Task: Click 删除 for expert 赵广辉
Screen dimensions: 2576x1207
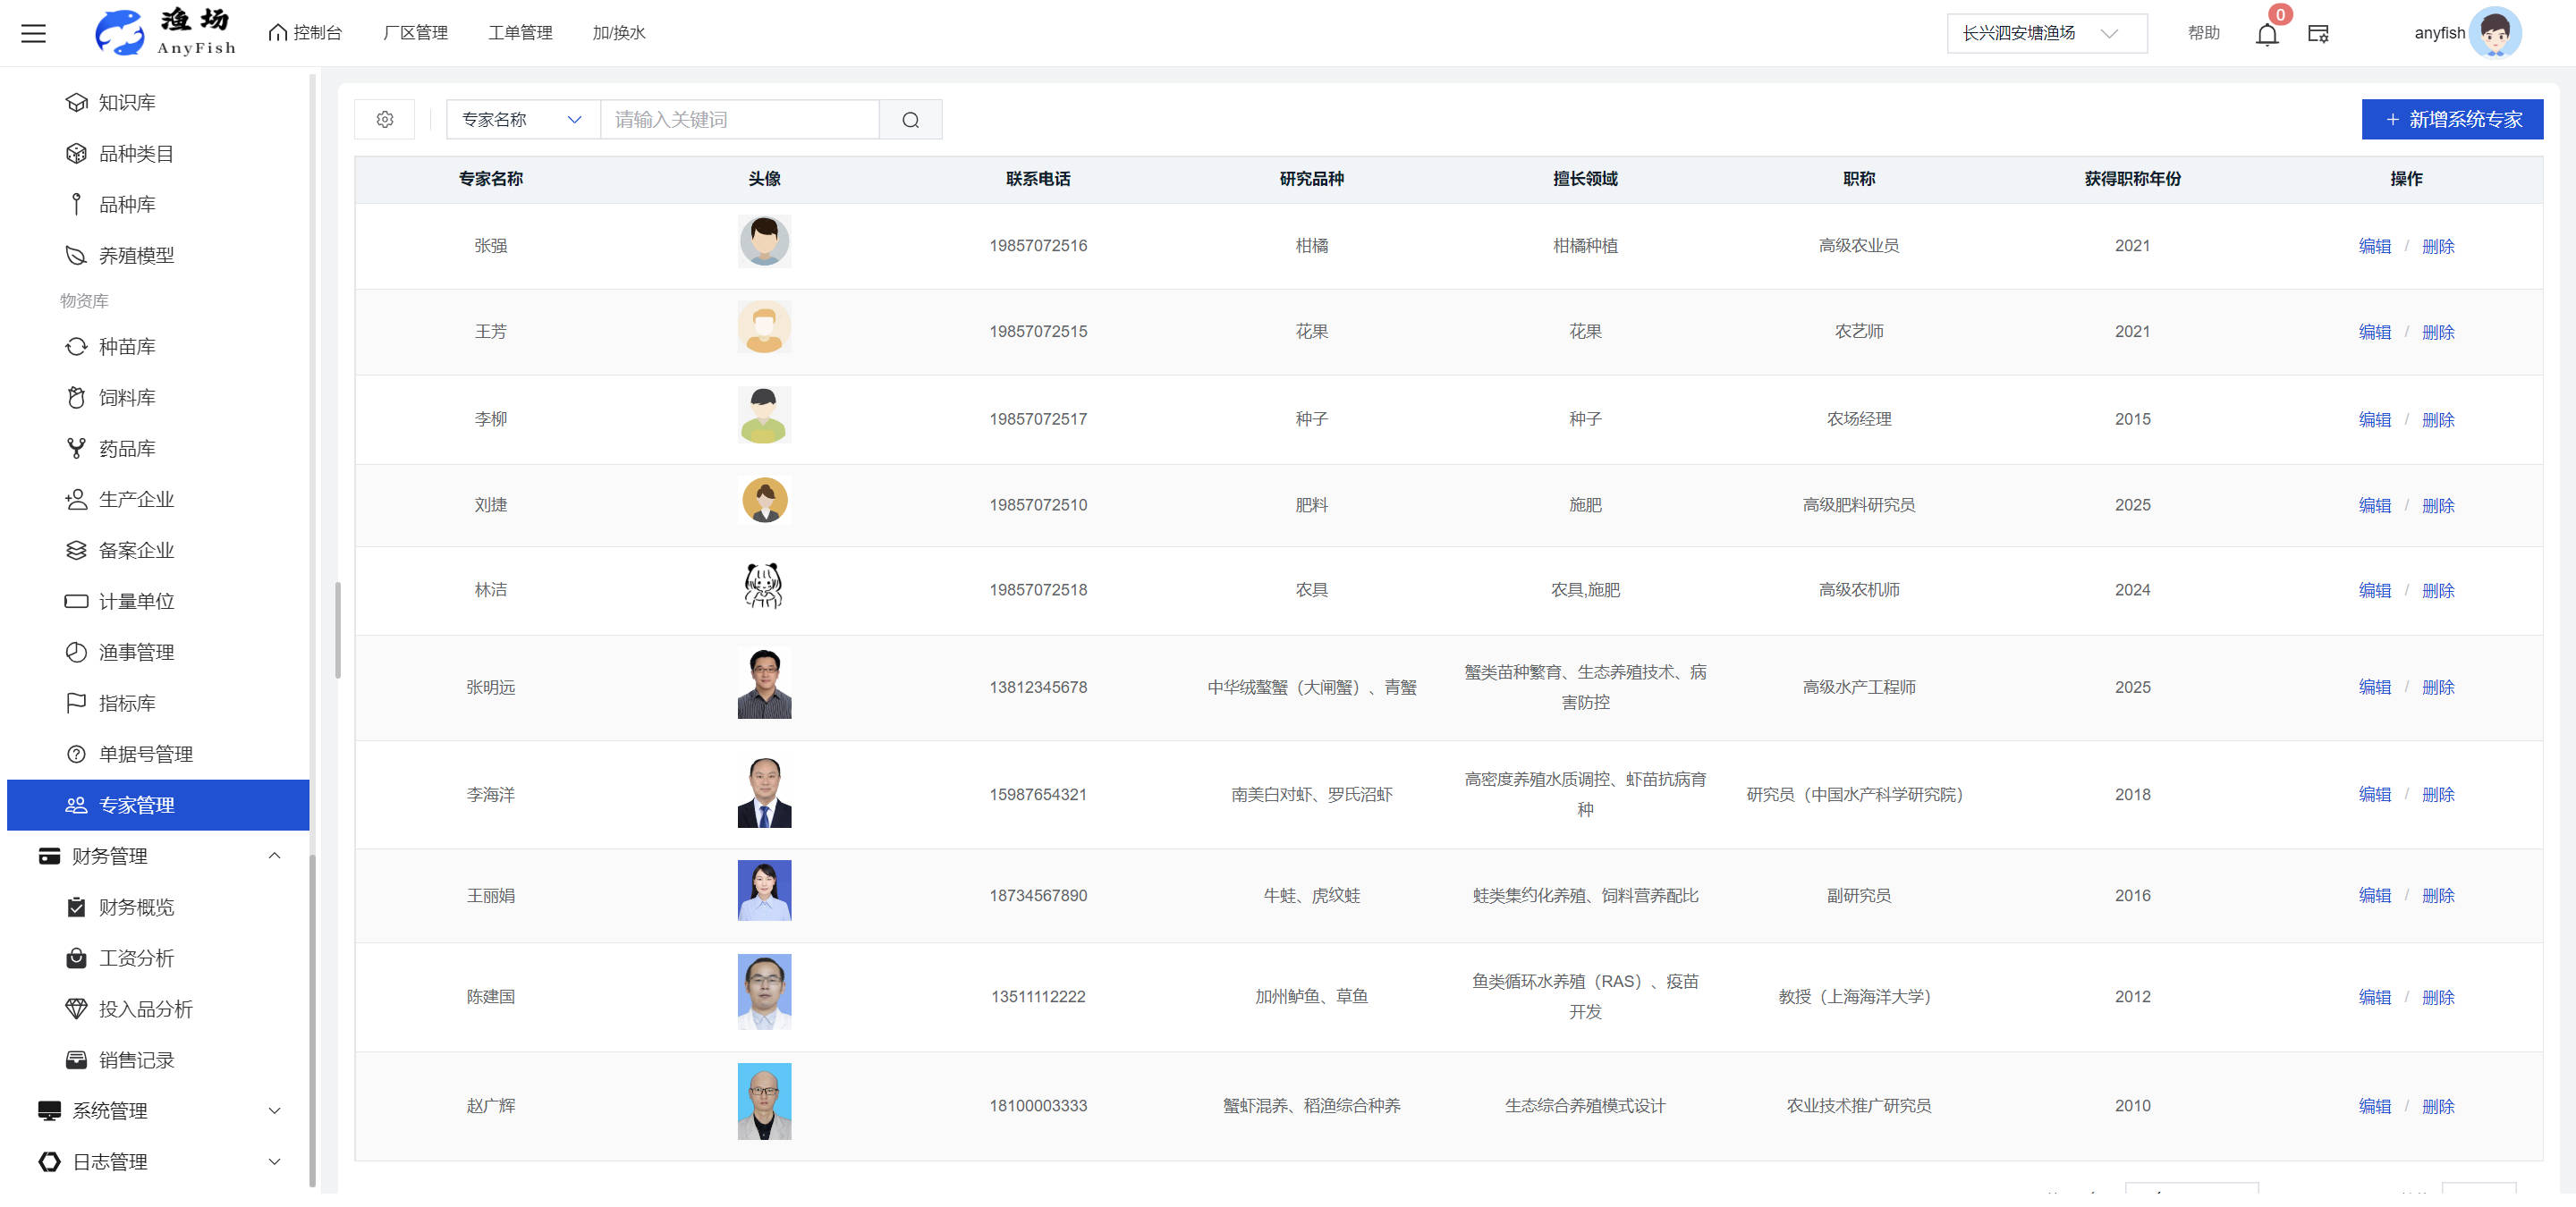Action: 2438,1106
